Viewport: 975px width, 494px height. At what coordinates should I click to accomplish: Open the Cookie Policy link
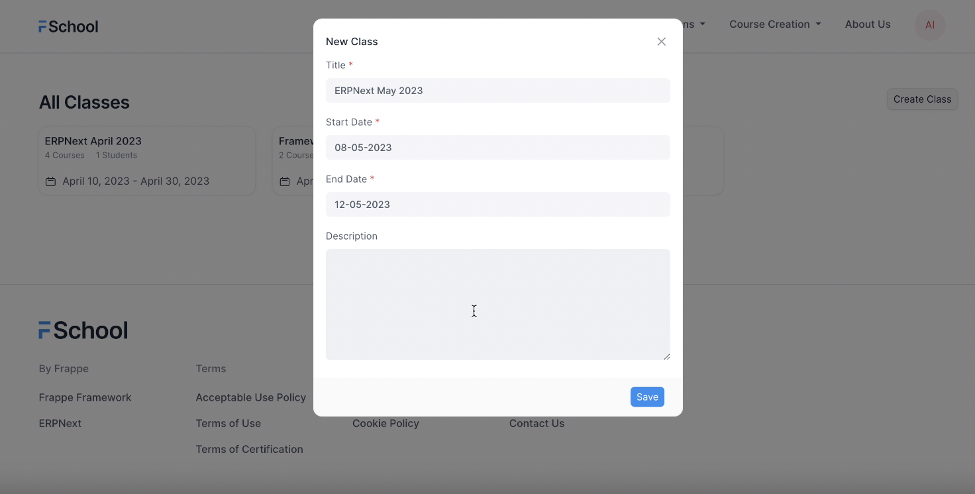[385, 423]
